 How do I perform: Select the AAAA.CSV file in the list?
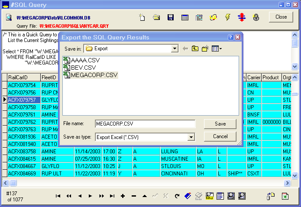coord(86,60)
